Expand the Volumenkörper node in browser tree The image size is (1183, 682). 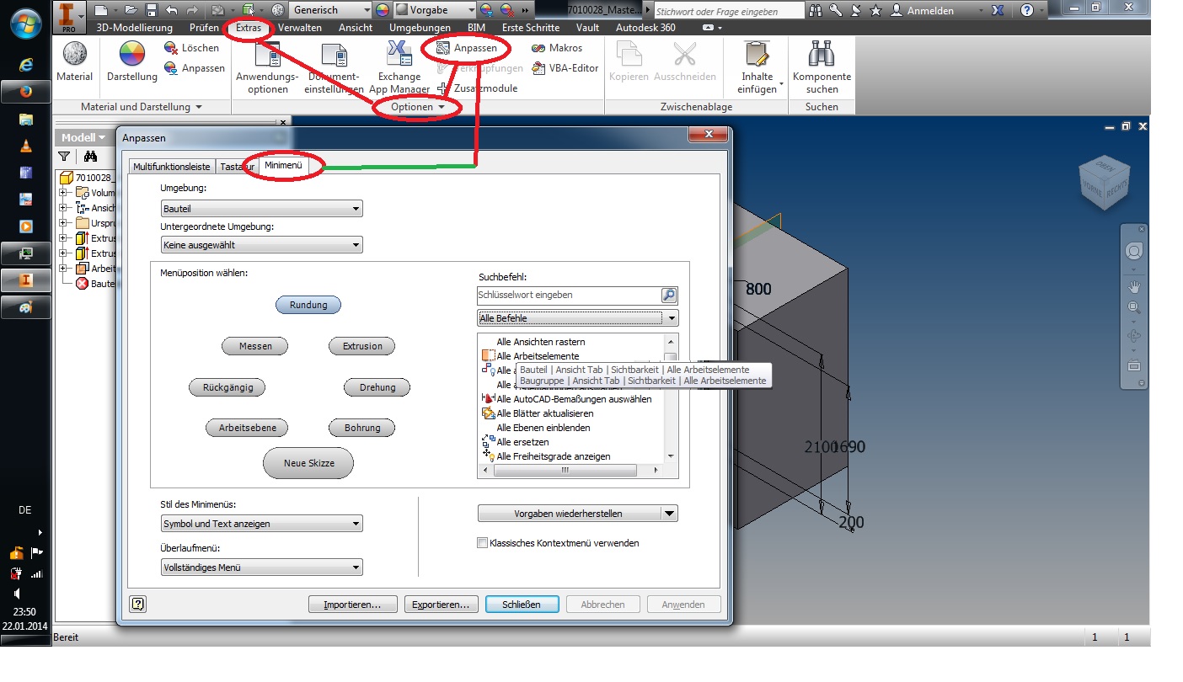62,193
